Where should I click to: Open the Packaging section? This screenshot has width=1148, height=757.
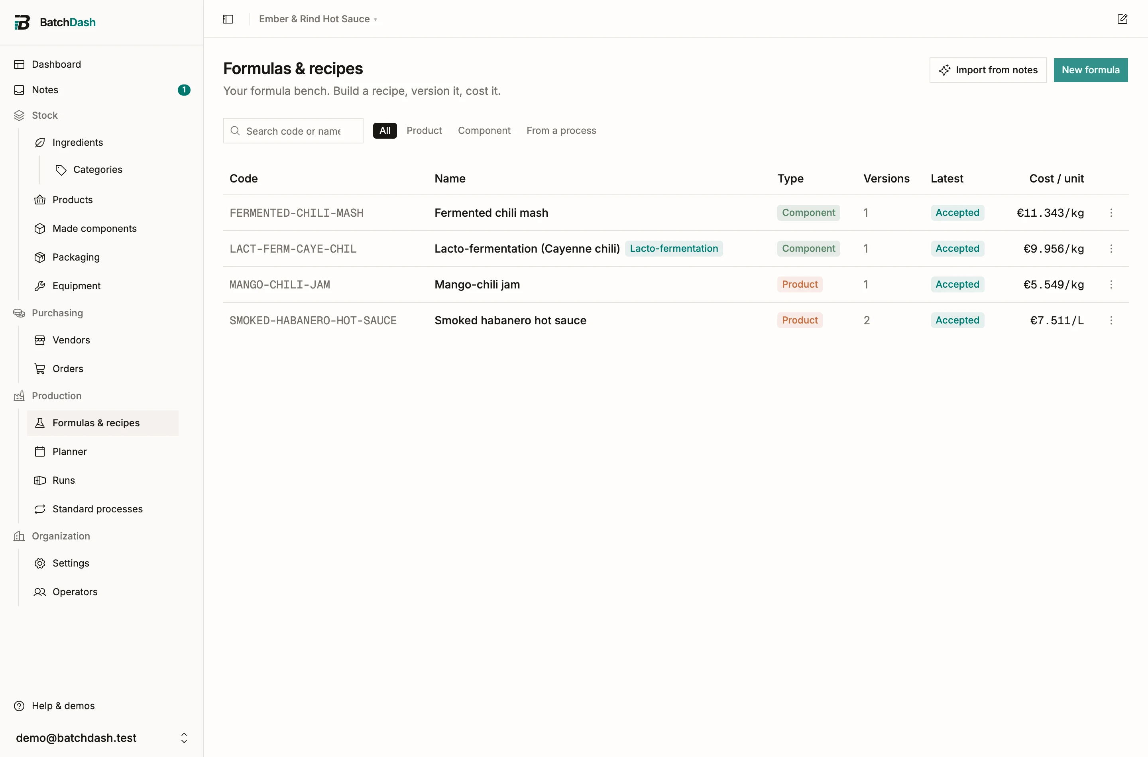76,257
